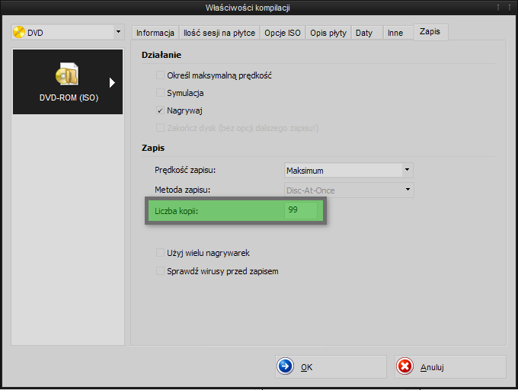Enable the Symulacja checkbox

[x=160, y=93]
